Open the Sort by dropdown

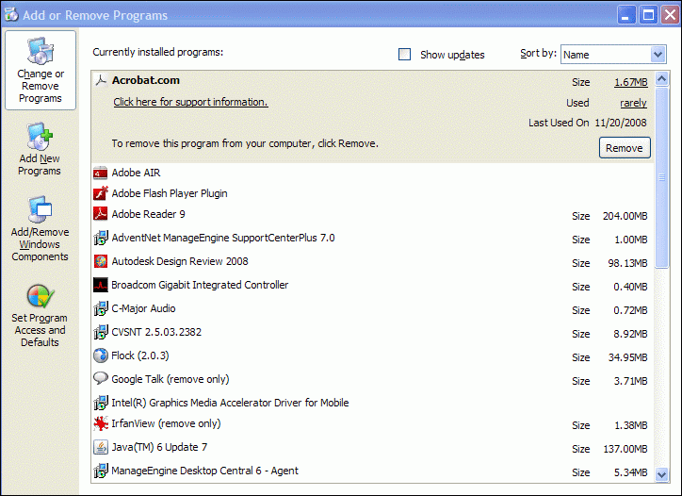coord(613,55)
